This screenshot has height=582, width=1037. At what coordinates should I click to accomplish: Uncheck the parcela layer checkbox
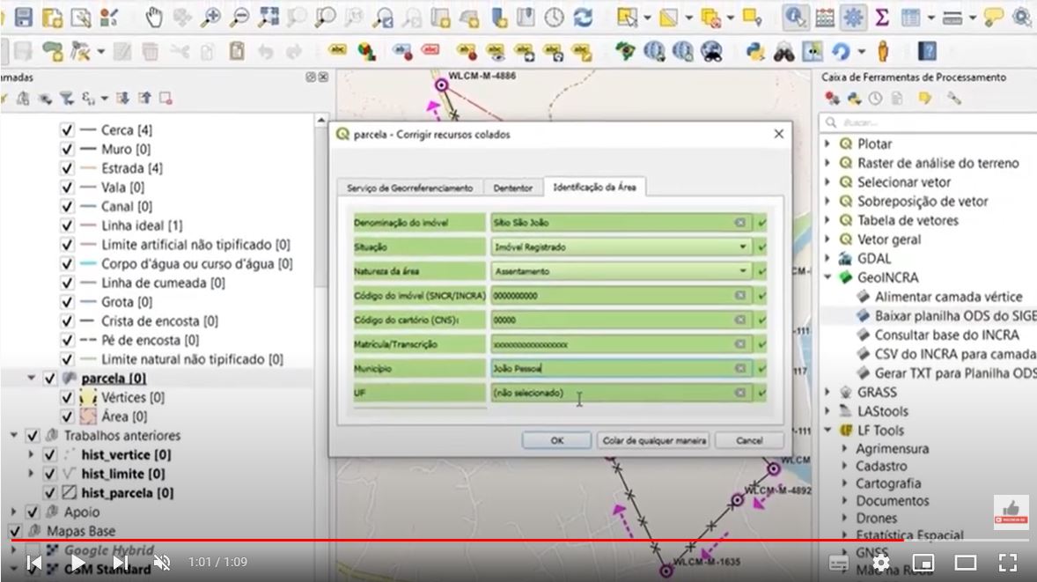tap(49, 379)
